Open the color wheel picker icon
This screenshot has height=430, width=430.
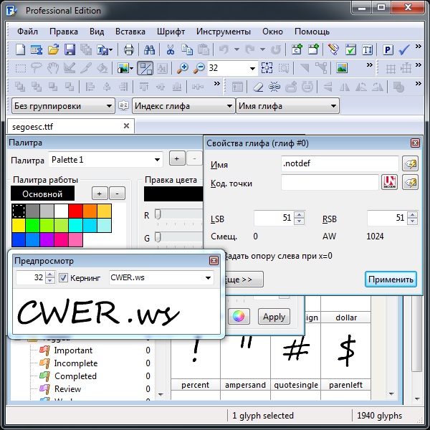(238, 317)
